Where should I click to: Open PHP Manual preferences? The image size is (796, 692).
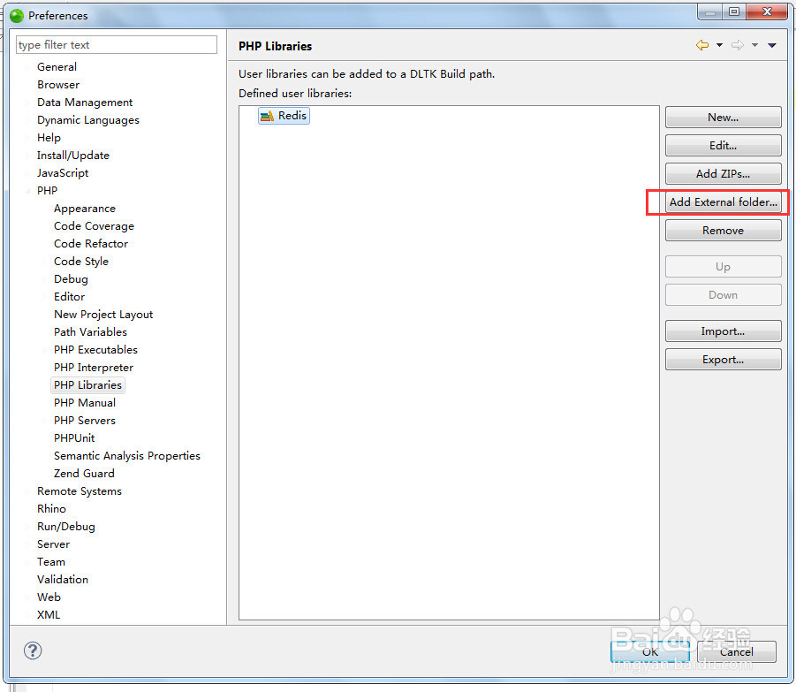point(85,403)
